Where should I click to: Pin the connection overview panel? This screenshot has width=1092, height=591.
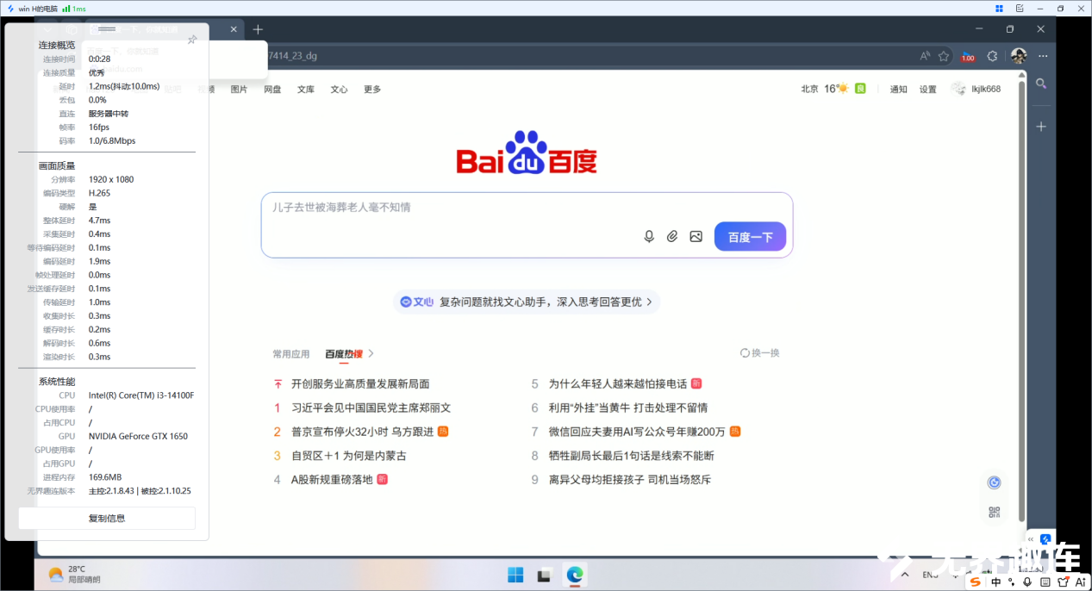192,40
